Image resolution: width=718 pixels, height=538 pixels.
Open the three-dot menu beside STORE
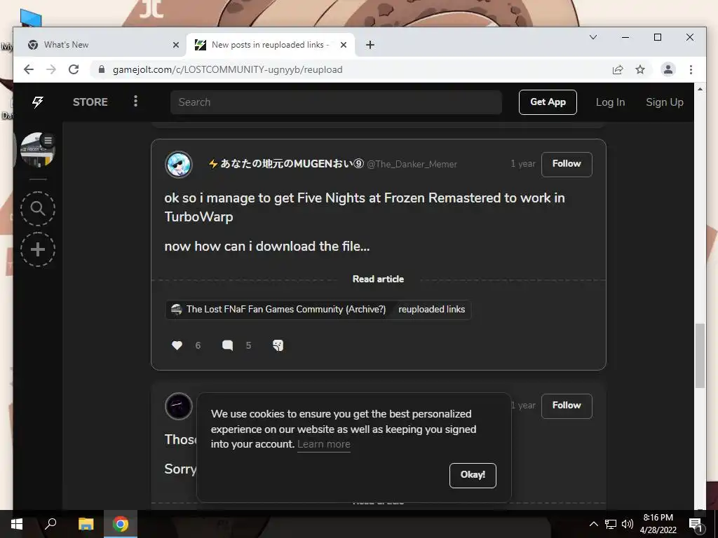[x=135, y=101]
